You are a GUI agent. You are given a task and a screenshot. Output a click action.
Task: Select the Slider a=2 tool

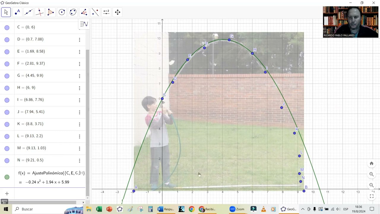point(106,12)
